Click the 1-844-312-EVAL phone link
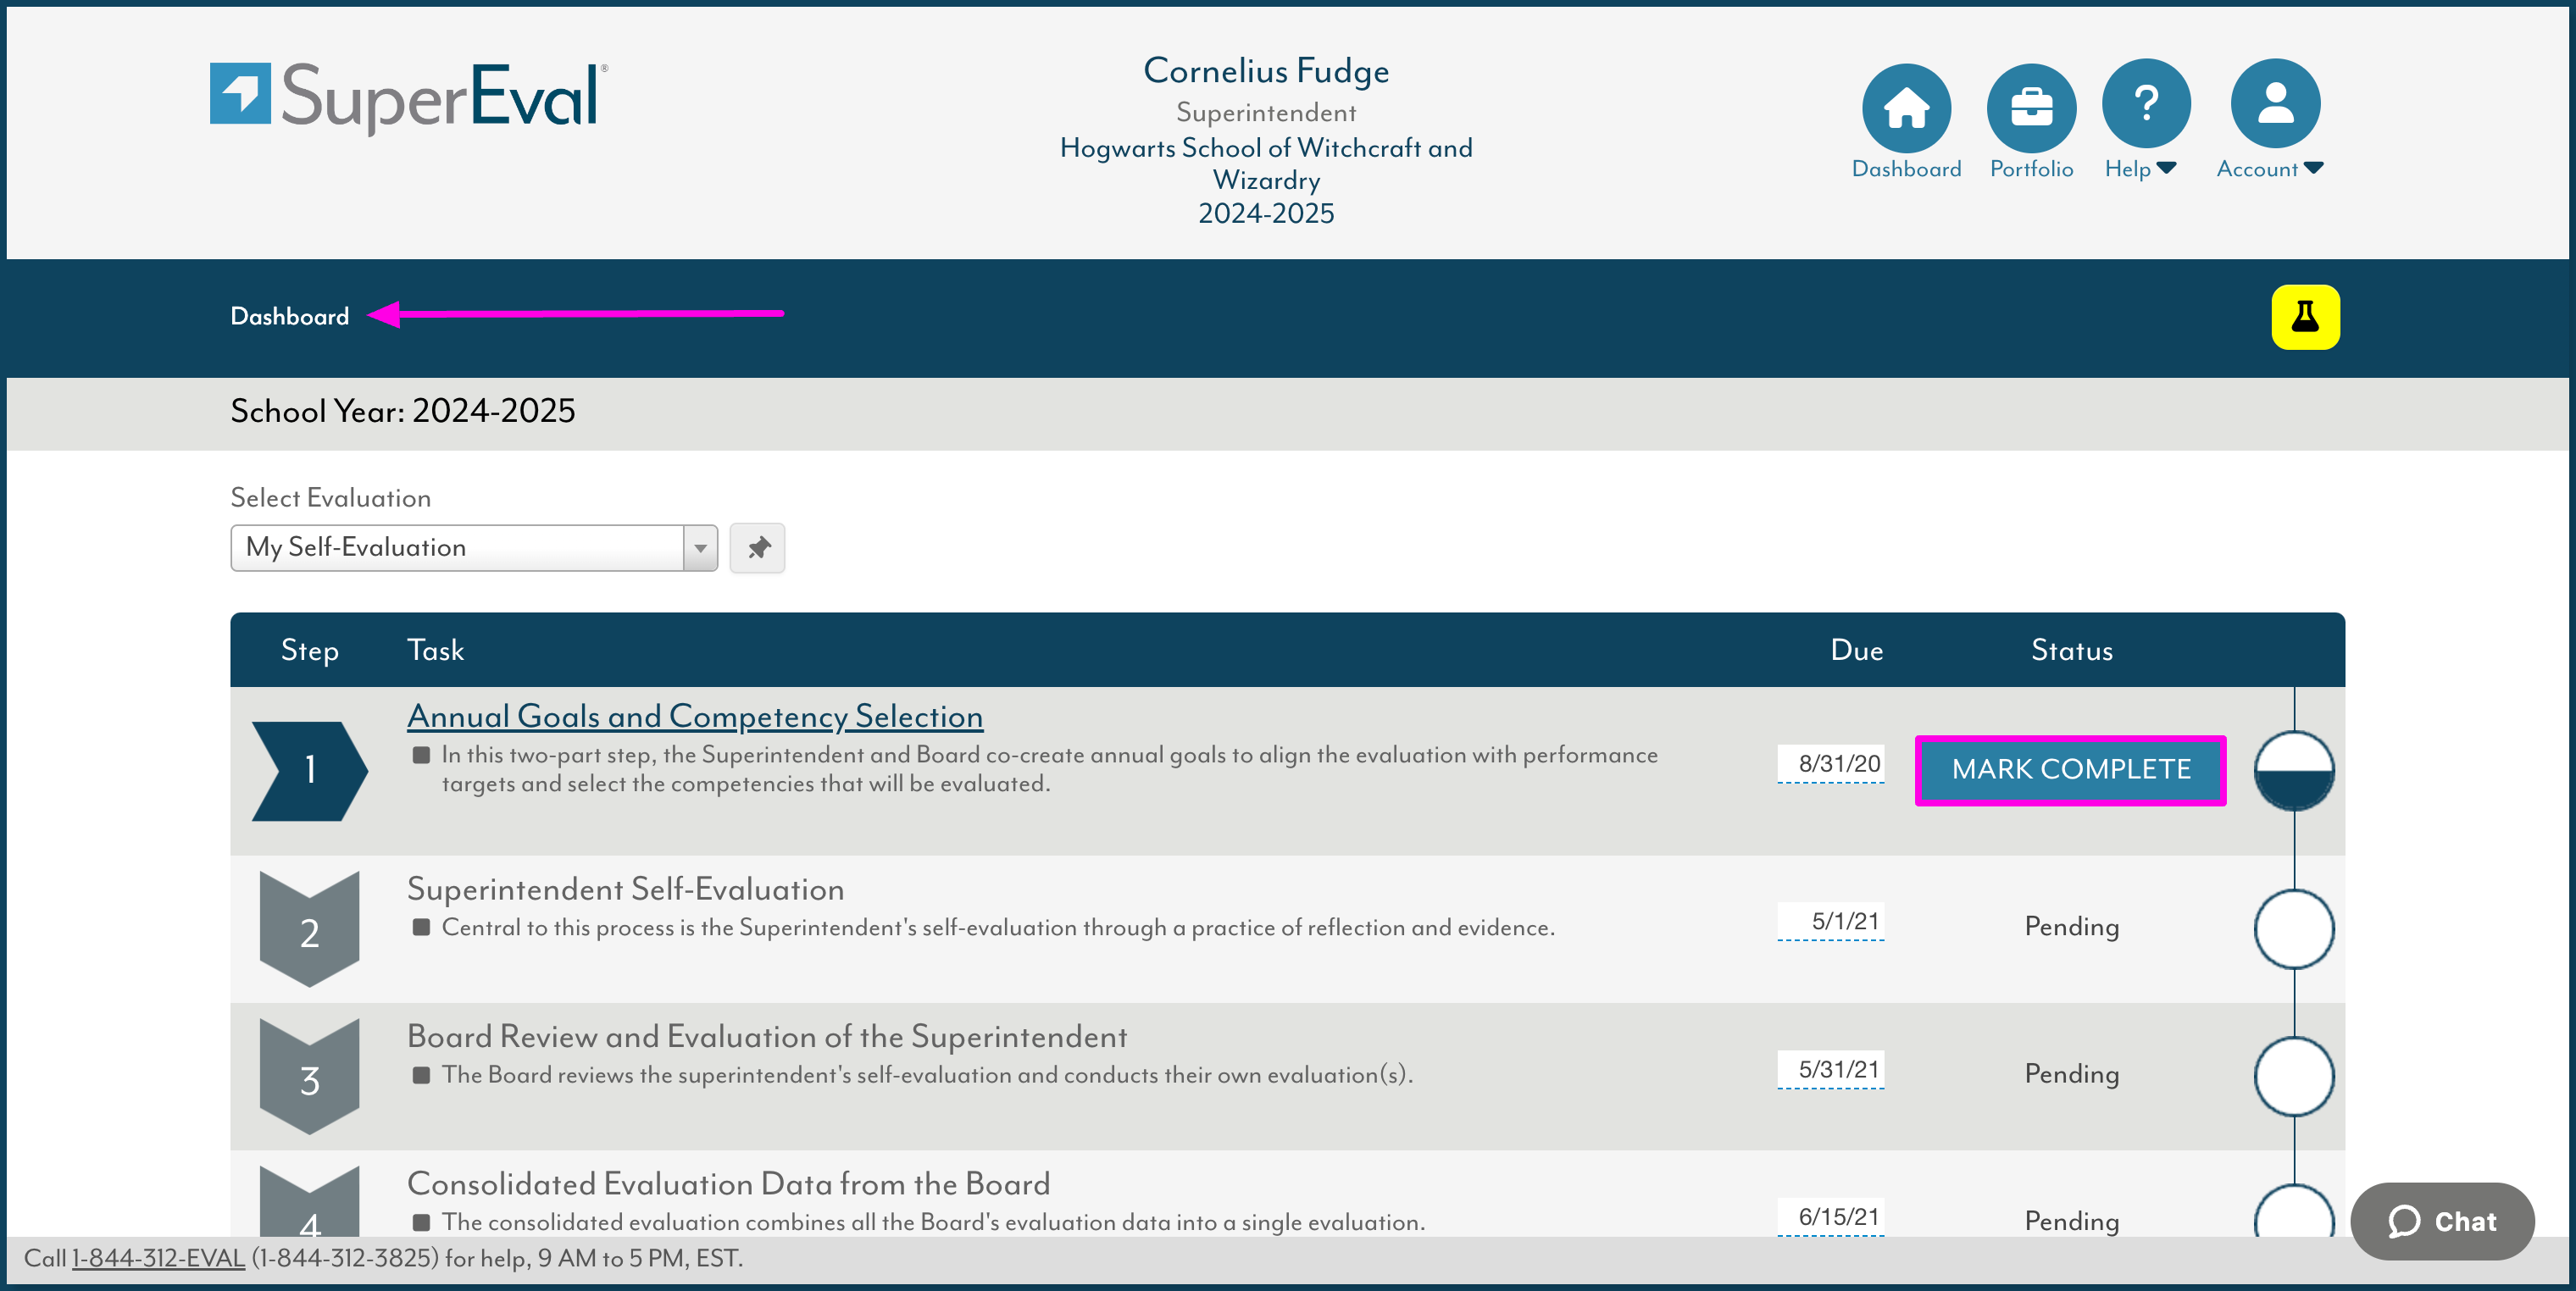2576x1291 pixels. click(158, 1258)
